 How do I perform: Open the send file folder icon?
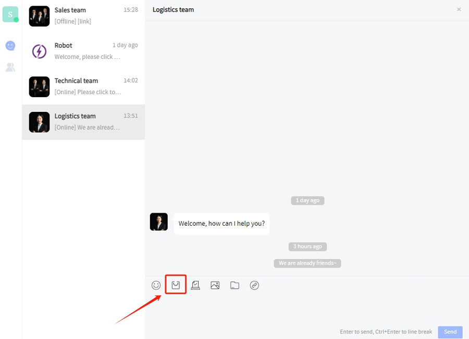[x=234, y=285]
